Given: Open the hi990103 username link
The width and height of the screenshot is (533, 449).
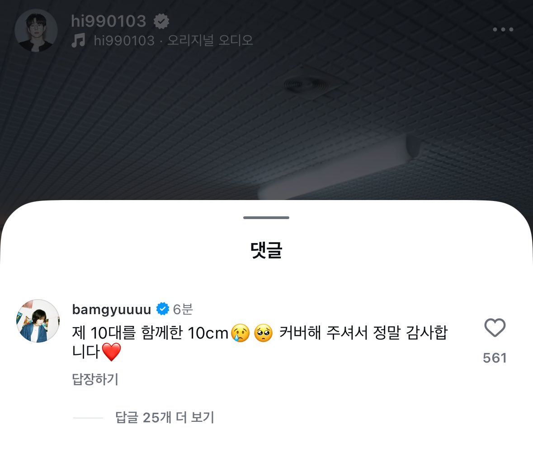Looking at the screenshot, I should (108, 21).
